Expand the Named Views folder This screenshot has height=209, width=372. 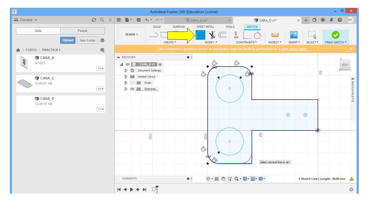[x=126, y=77]
